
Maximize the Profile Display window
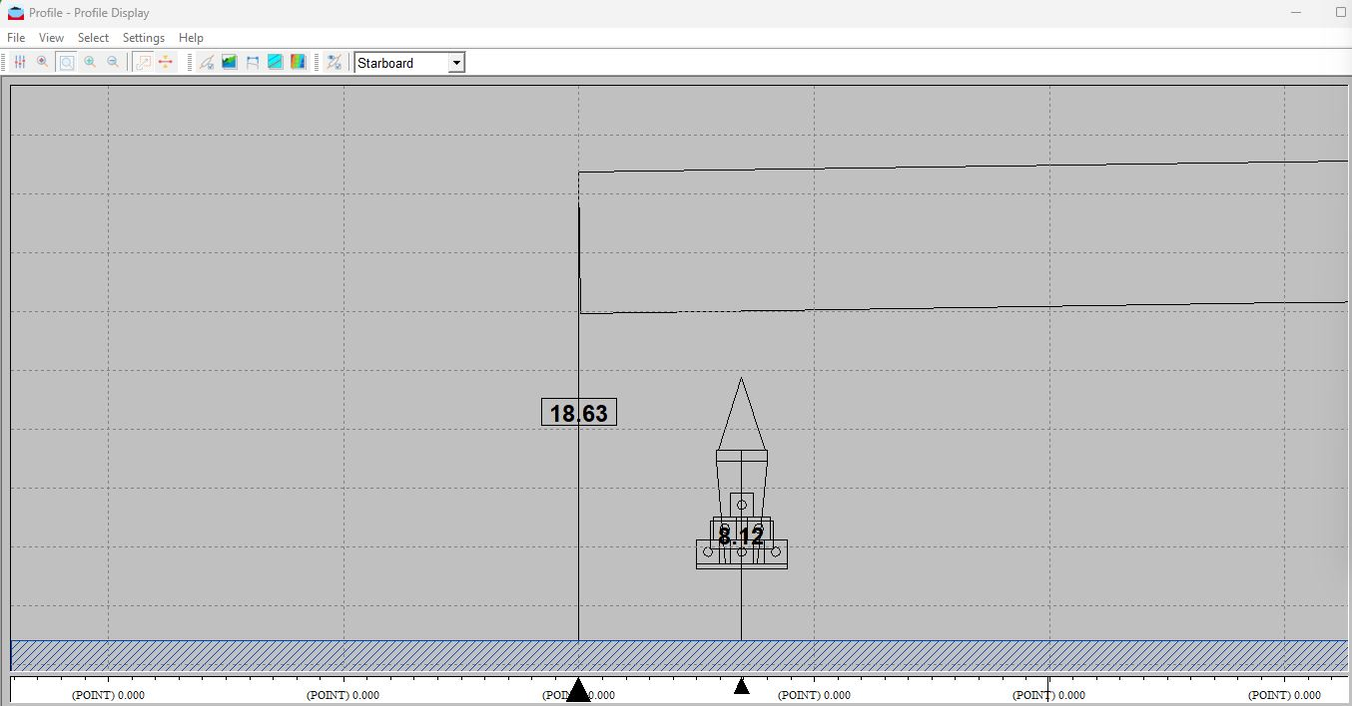tap(1340, 13)
